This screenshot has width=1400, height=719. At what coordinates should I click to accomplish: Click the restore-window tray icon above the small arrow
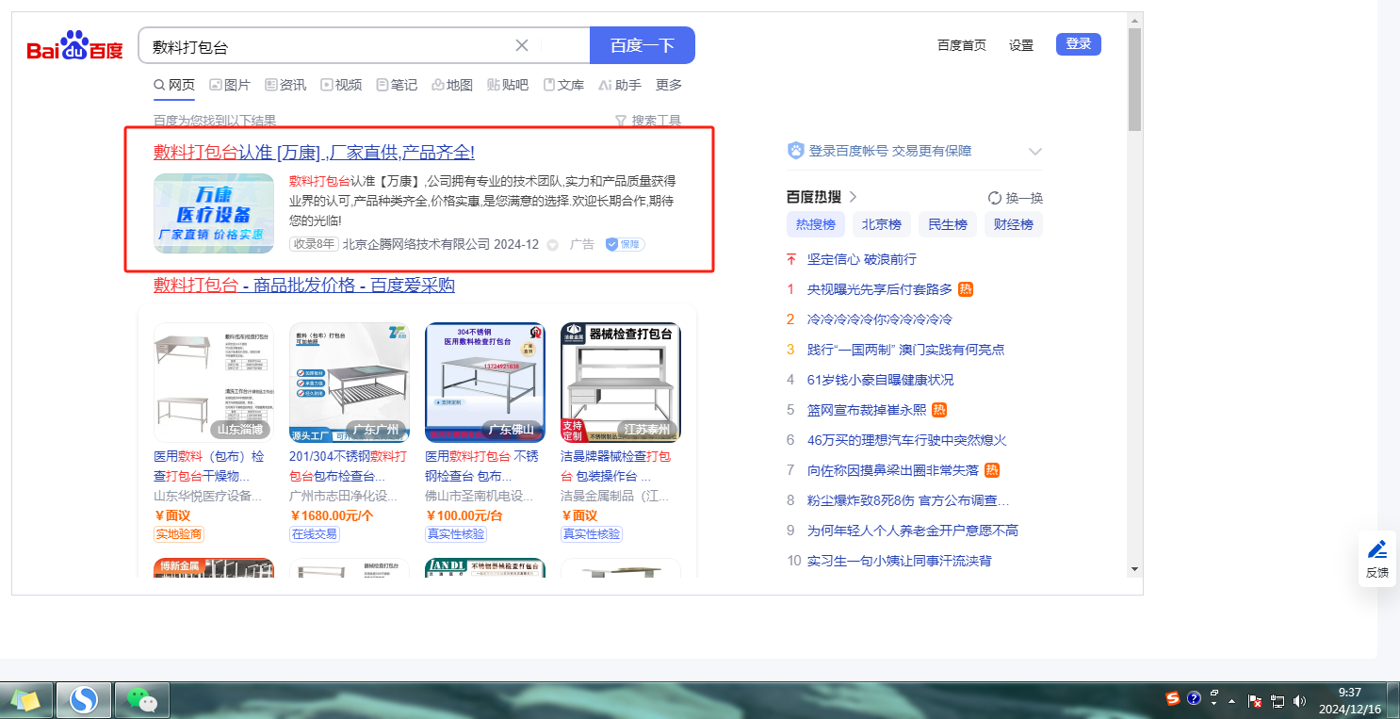(1215, 693)
